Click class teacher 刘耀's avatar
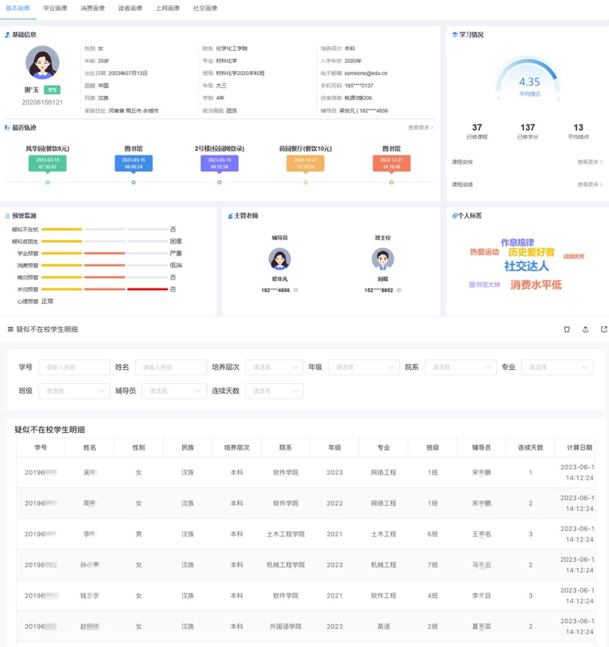The width and height of the screenshot is (609, 647). point(382,259)
